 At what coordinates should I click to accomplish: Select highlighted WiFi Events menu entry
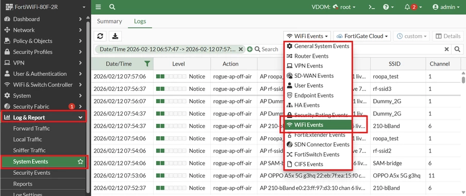(318, 125)
